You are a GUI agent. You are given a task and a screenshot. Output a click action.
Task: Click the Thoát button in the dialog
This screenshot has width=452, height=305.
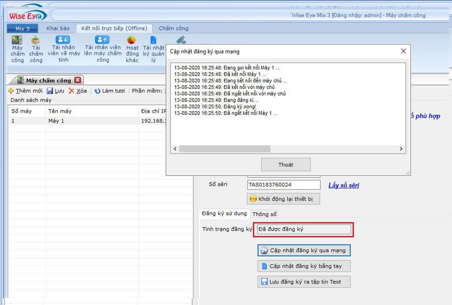286,165
